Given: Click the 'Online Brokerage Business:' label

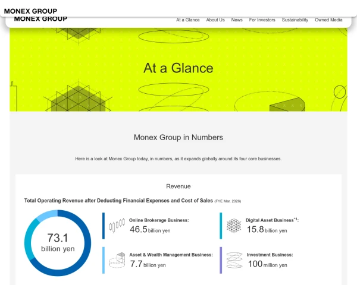Looking at the screenshot, I should [159, 220].
